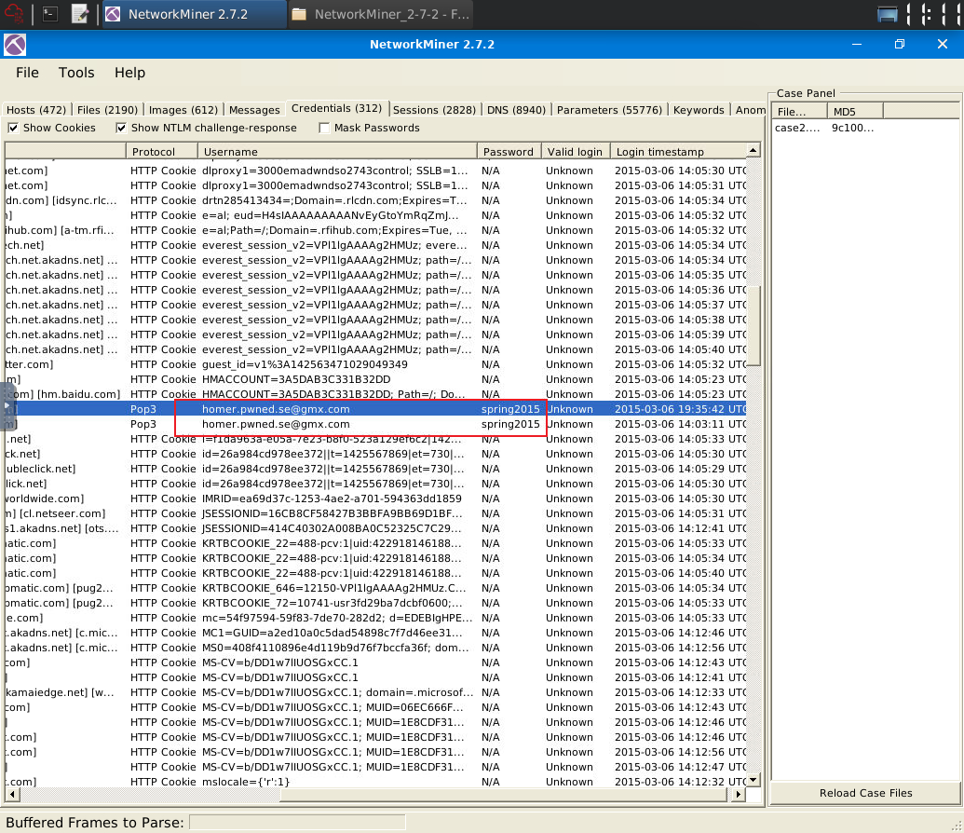Select the KRTBCOOKIE_646=12150 cookie row
Image resolution: width=964 pixels, height=833 pixels.
point(375,588)
